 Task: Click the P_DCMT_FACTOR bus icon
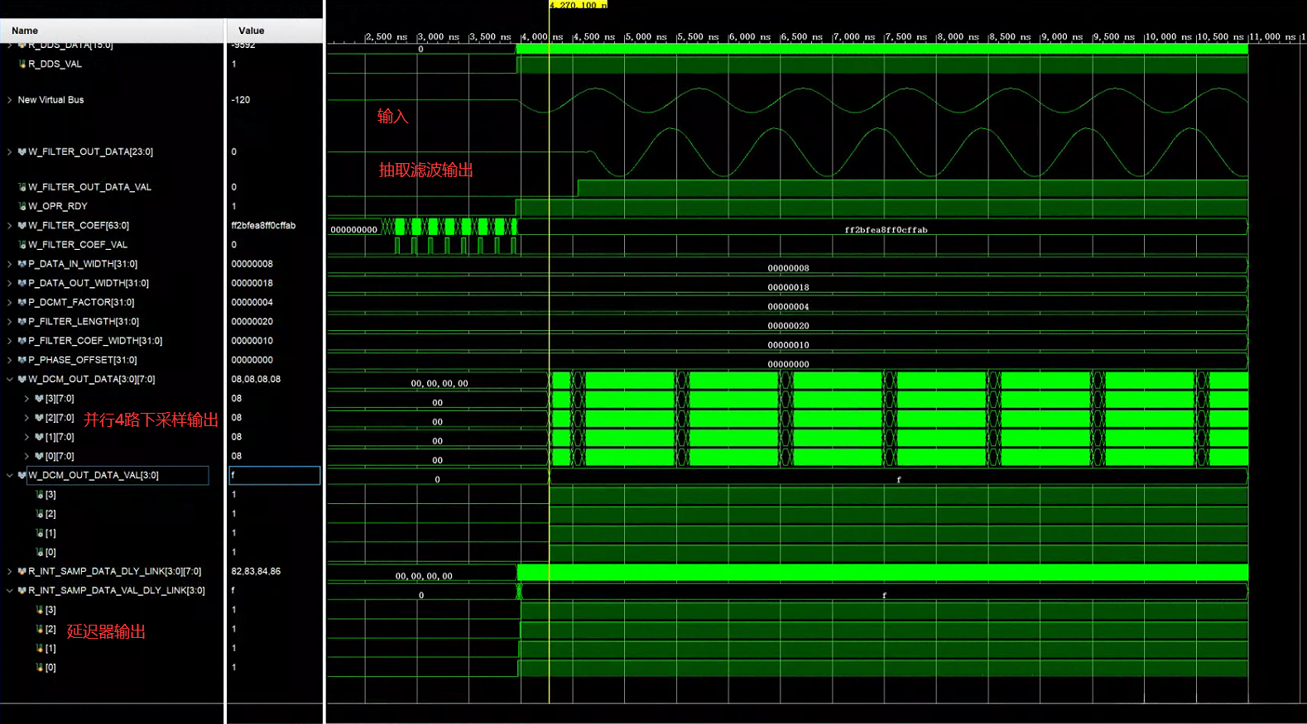point(22,303)
